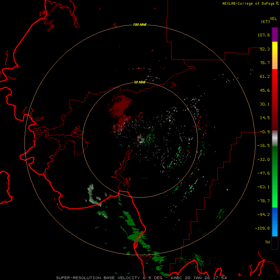Click the VEL legend title
This screenshot has width=280, height=280.
[x=273, y=19]
